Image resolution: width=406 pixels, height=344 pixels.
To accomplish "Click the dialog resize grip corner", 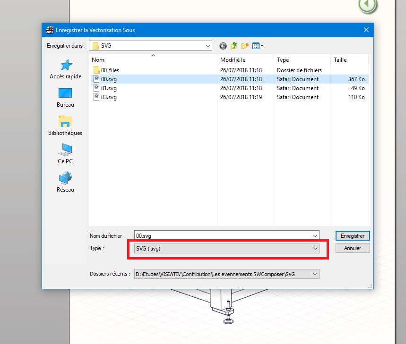I will click(x=370, y=286).
